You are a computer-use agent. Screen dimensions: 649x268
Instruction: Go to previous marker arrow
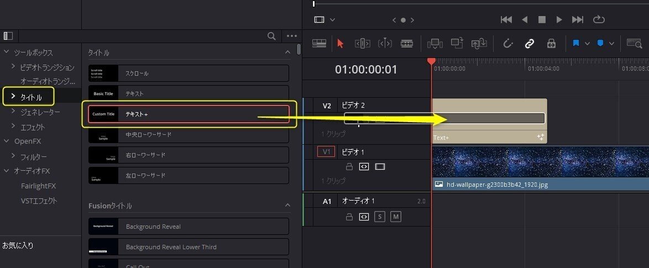pos(394,20)
